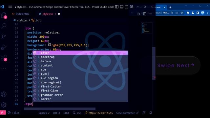Bookmark page with star icon

(x=182, y=13)
